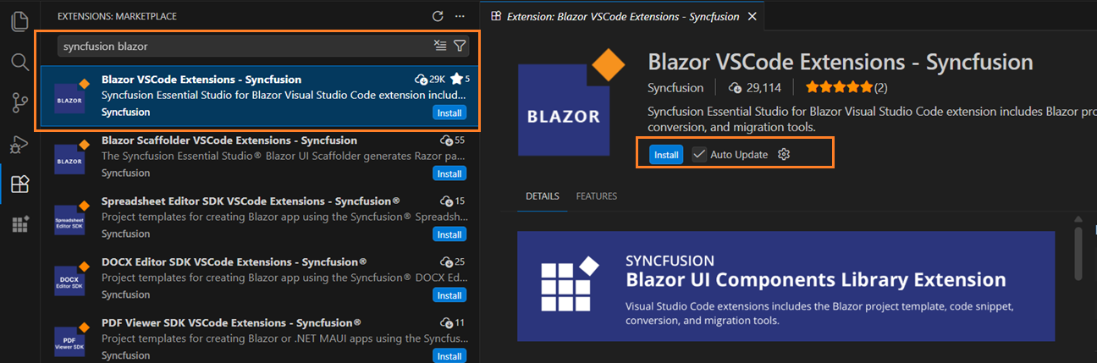Image resolution: width=1097 pixels, height=363 pixels.
Task: Select Blazor Scaffolder VSCode Extensions list item
Action: pos(259,157)
